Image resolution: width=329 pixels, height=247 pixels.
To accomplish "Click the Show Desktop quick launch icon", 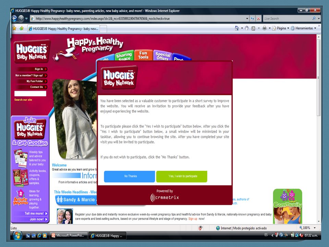I will coord(28,235).
